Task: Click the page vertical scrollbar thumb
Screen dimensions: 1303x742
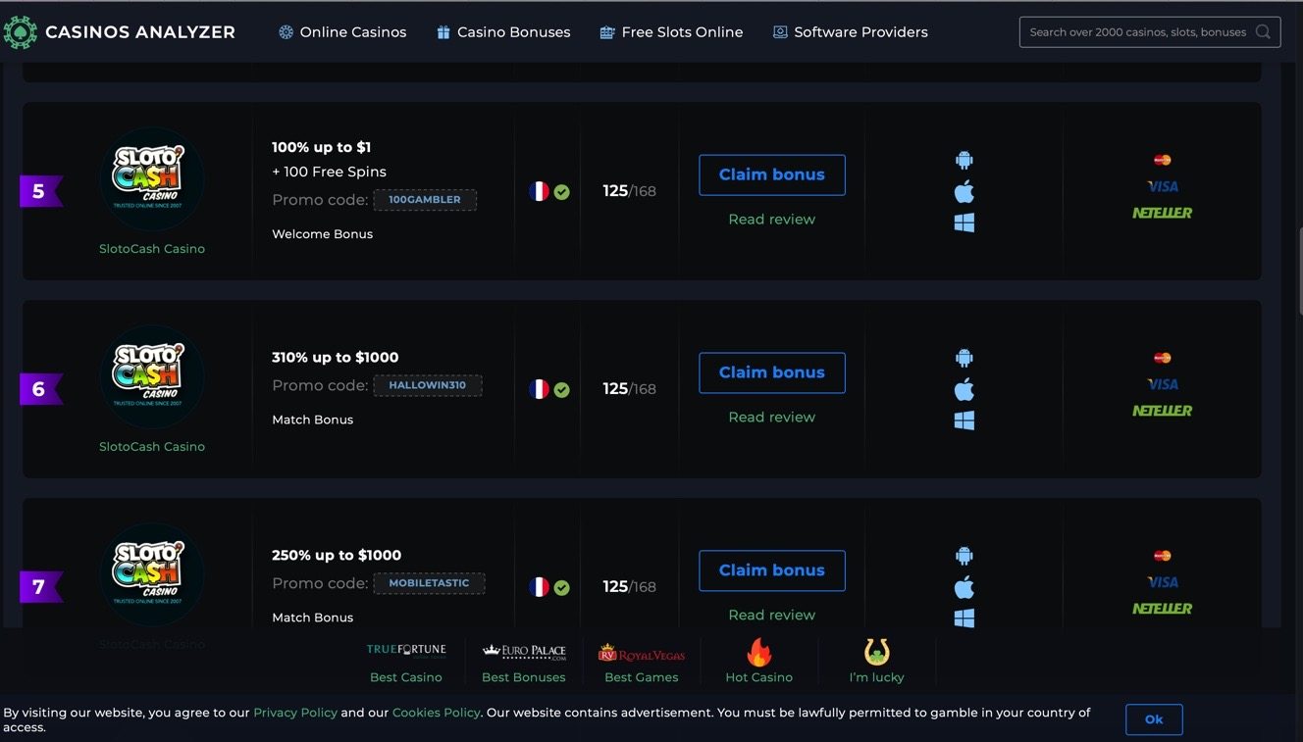Action: click(1299, 272)
